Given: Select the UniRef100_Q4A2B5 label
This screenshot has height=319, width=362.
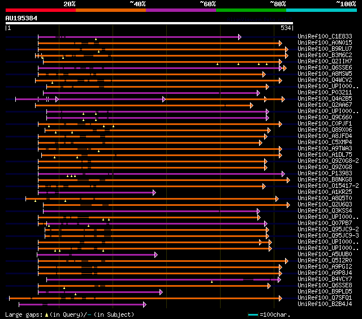Looking at the screenshot, I should coord(325,98).
